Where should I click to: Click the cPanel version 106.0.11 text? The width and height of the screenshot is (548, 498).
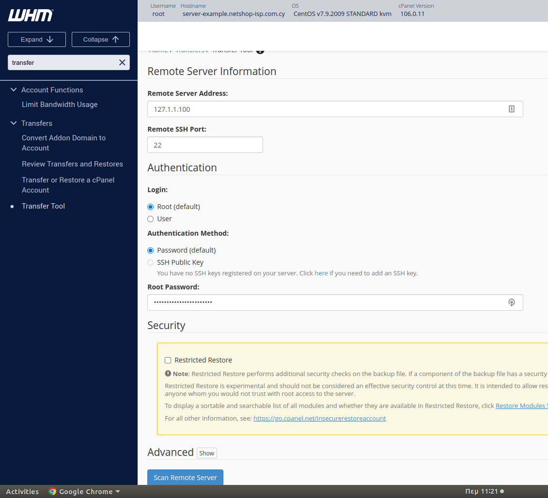click(x=412, y=14)
